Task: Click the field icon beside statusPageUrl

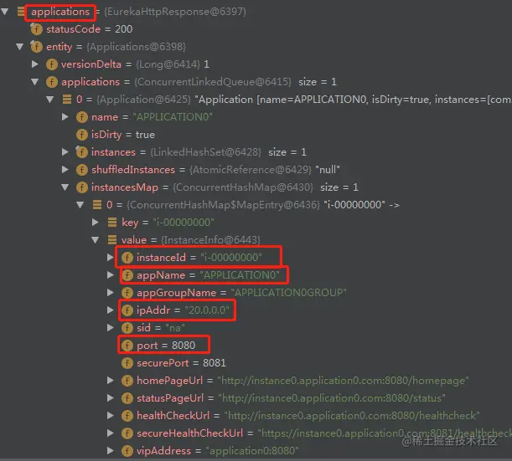Action: pyautogui.click(x=127, y=398)
